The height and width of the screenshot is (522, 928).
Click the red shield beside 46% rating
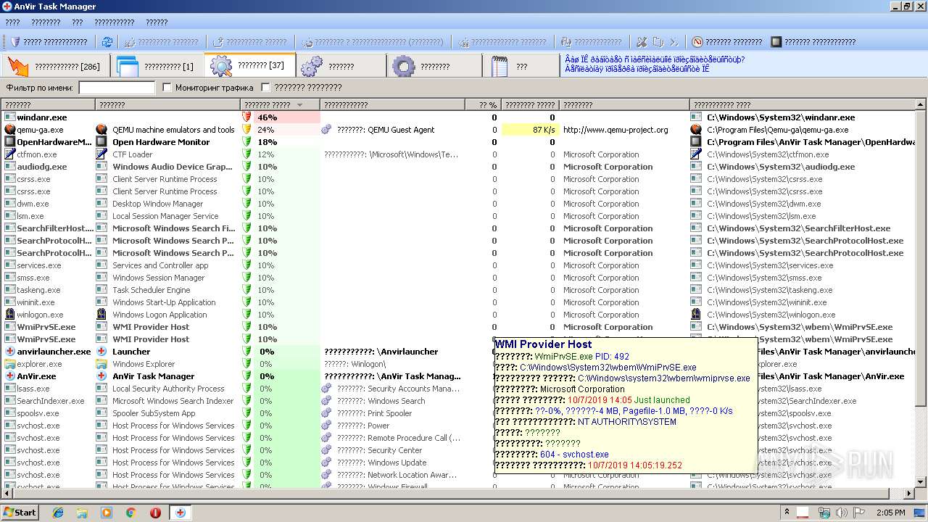(x=246, y=117)
